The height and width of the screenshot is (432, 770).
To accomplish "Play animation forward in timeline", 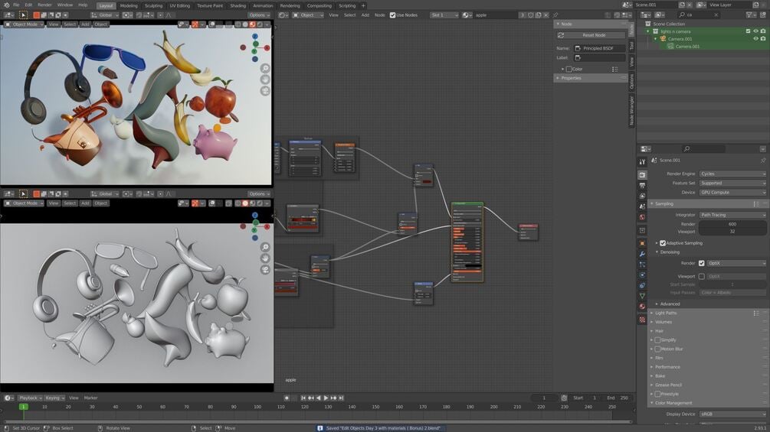I will pos(326,398).
